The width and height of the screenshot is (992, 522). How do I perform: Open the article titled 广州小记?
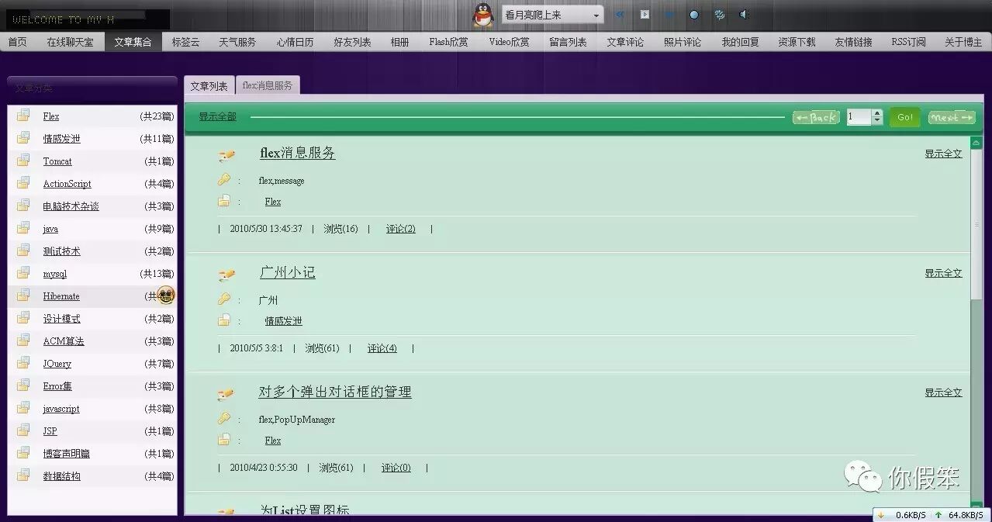click(288, 273)
